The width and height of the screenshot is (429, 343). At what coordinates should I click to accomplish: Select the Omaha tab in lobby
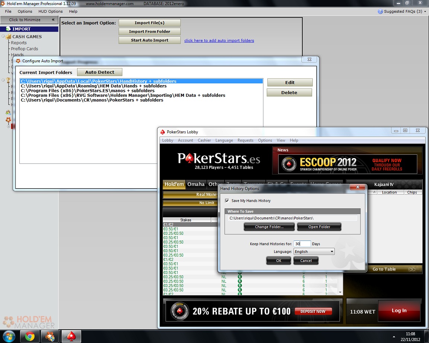196,184
